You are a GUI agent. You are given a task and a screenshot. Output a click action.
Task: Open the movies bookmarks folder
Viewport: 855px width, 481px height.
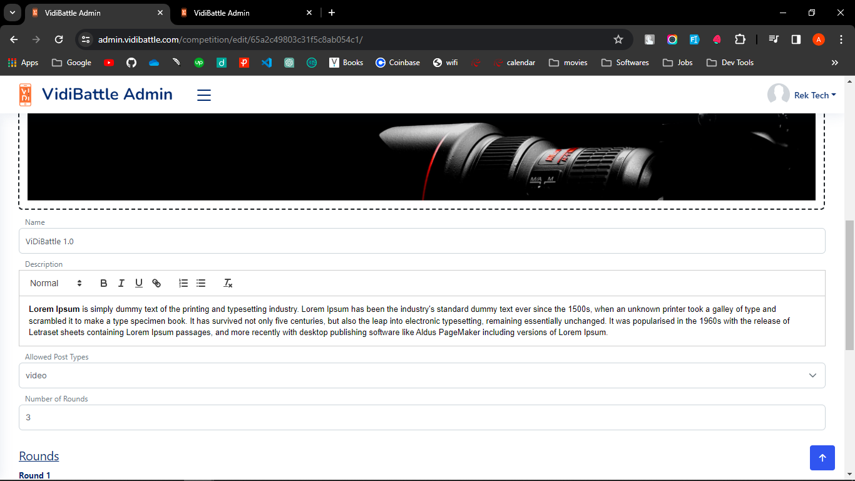(568, 63)
